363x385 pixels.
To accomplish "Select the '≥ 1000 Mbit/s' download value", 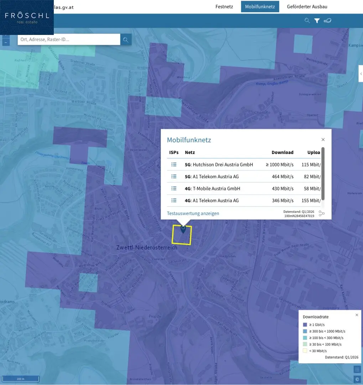I will [280, 164].
